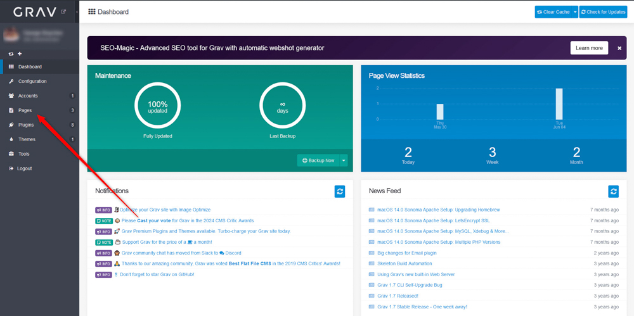634x316 pixels.
Task: Open Pages in the sidebar
Action: click(x=39, y=110)
